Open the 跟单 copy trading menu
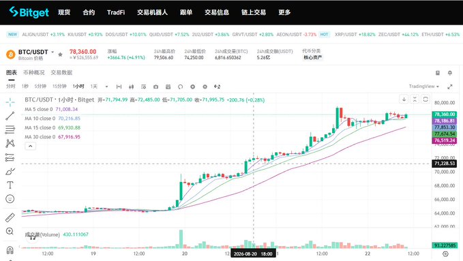Image resolution: width=463 pixels, height=261 pixels. (x=186, y=12)
